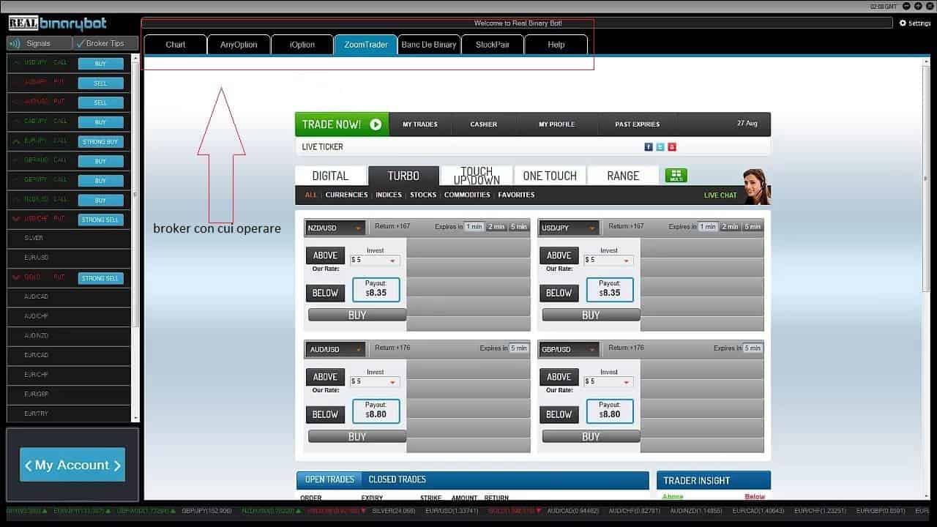937x527 pixels.
Task: Switch to the AnyOption broker tab
Action: 239,45
